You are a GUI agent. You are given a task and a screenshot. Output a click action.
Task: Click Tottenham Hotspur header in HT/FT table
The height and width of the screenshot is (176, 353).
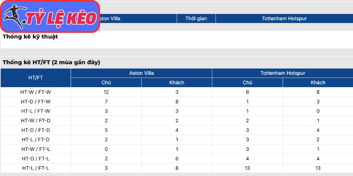[x=282, y=73]
